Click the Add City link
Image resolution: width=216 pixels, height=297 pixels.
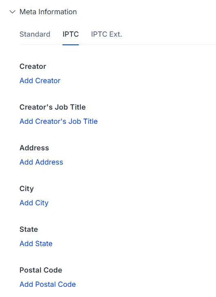pyautogui.click(x=34, y=203)
